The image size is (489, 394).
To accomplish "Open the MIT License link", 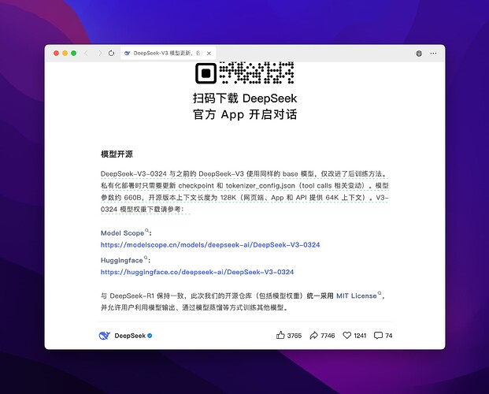I will (x=358, y=295).
